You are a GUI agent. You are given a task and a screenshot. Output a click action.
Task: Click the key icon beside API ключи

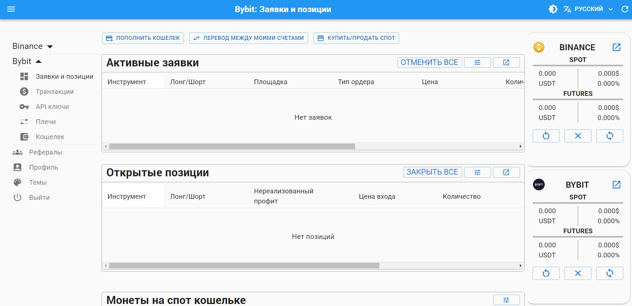(24, 107)
